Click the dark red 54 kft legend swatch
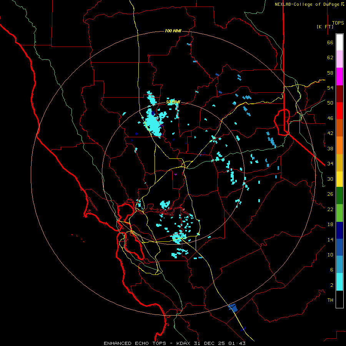Screen dimensions: 346x346 coord(339,93)
